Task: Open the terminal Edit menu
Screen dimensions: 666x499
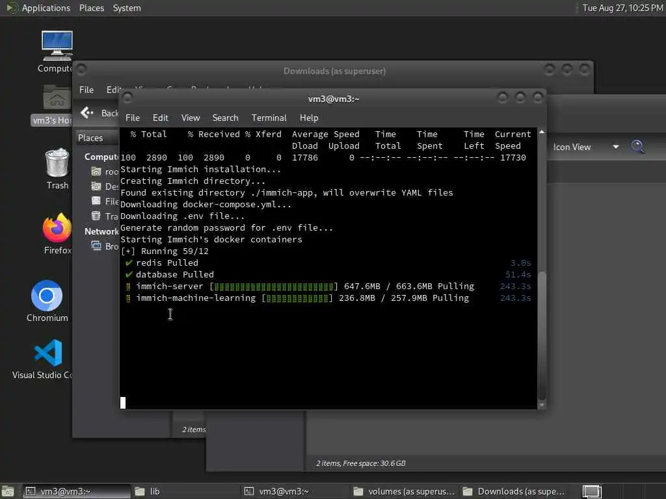Action: (160, 118)
